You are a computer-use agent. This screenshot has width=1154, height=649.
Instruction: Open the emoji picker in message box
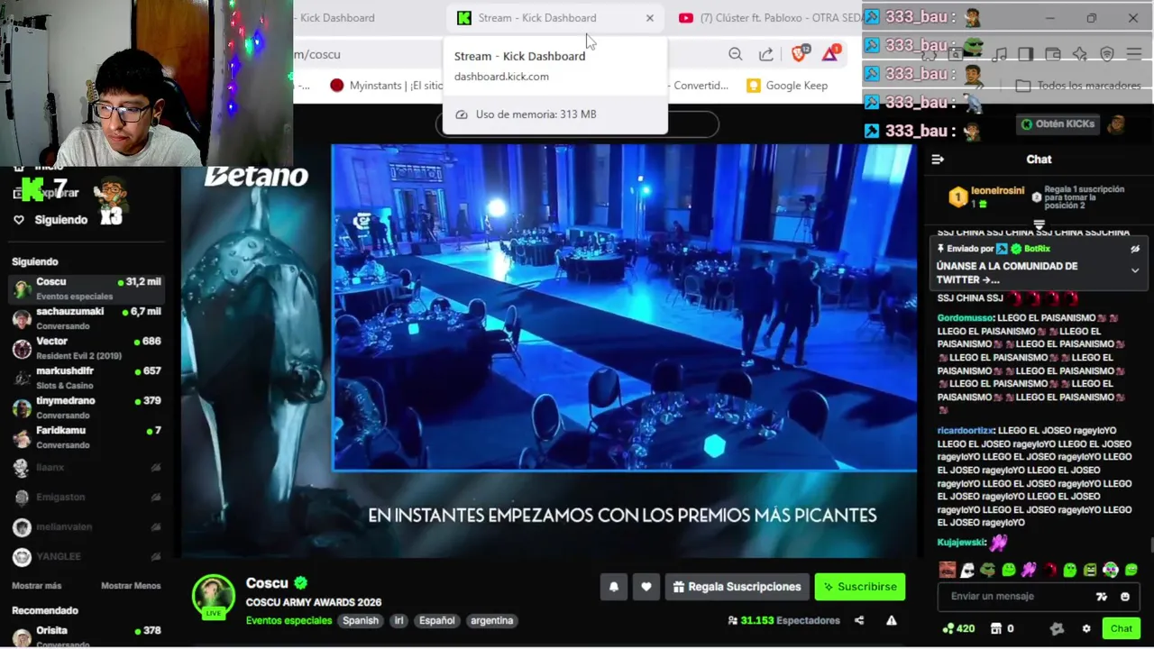coord(1125,596)
